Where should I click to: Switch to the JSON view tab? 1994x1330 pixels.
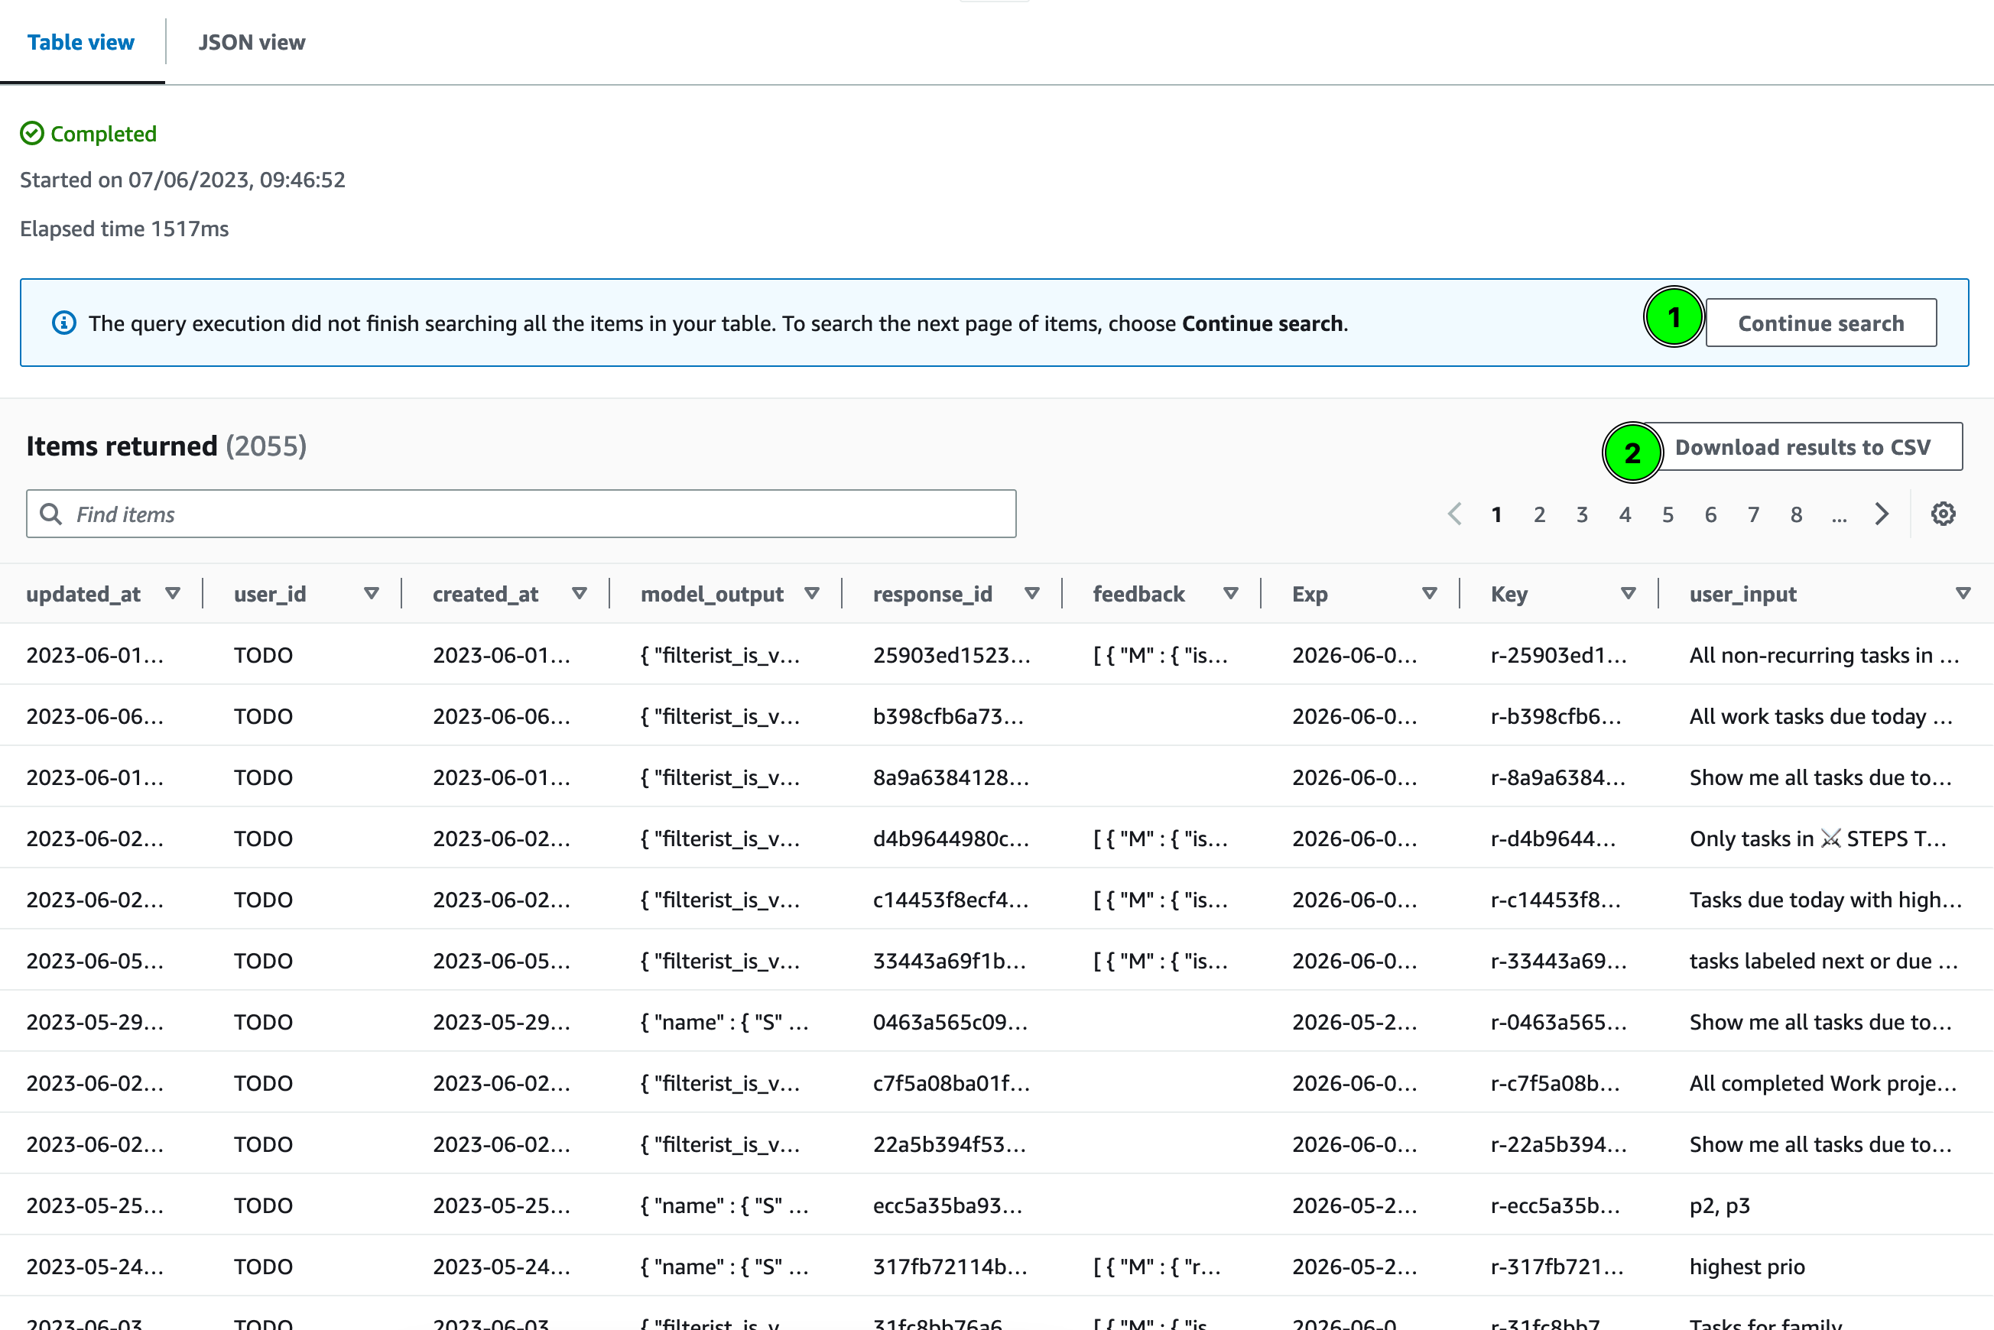(x=251, y=41)
